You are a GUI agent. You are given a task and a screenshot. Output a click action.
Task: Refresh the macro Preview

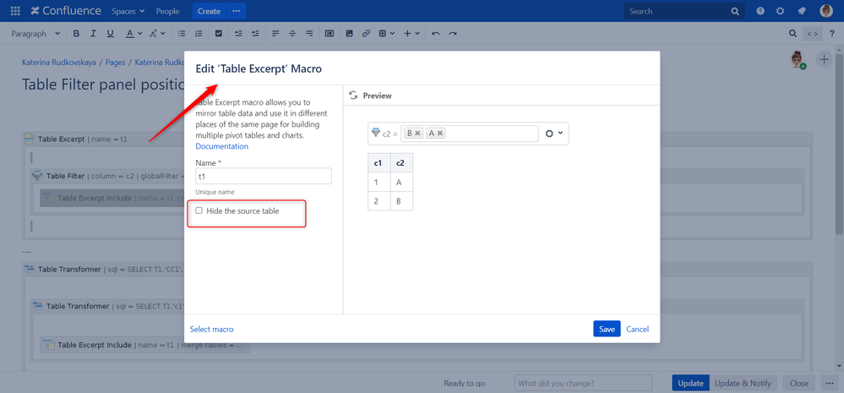coord(354,96)
